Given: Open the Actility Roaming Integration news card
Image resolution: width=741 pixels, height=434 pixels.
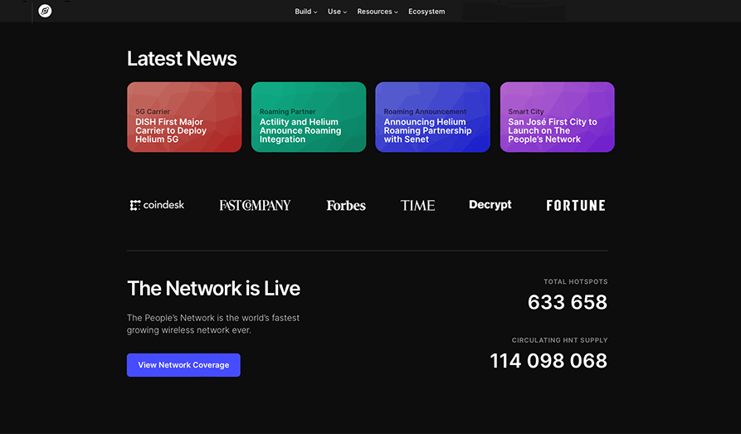Looking at the screenshot, I should pyautogui.click(x=309, y=117).
